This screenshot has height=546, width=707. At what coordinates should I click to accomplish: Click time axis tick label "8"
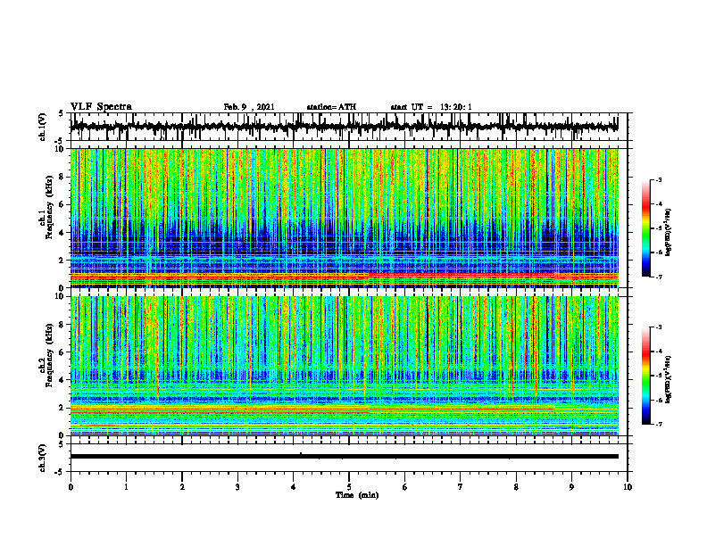click(x=516, y=487)
